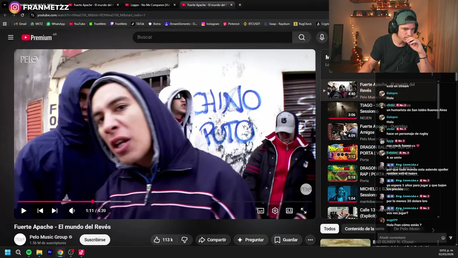The width and height of the screenshot is (458, 258).
Task: Save the video with Guardar
Action: pos(286,240)
